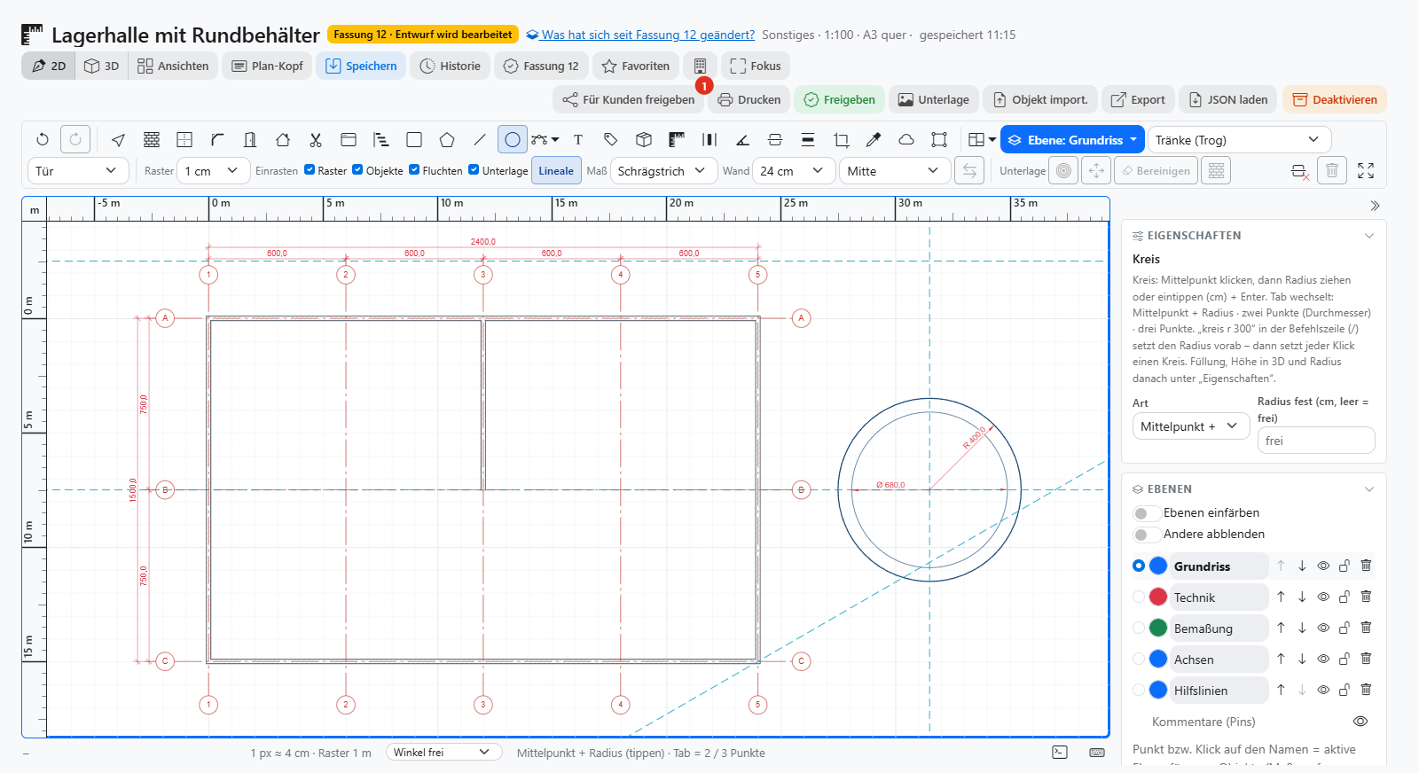Select the pentagon polygon tool
1419x773 pixels.
(x=447, y=139)
